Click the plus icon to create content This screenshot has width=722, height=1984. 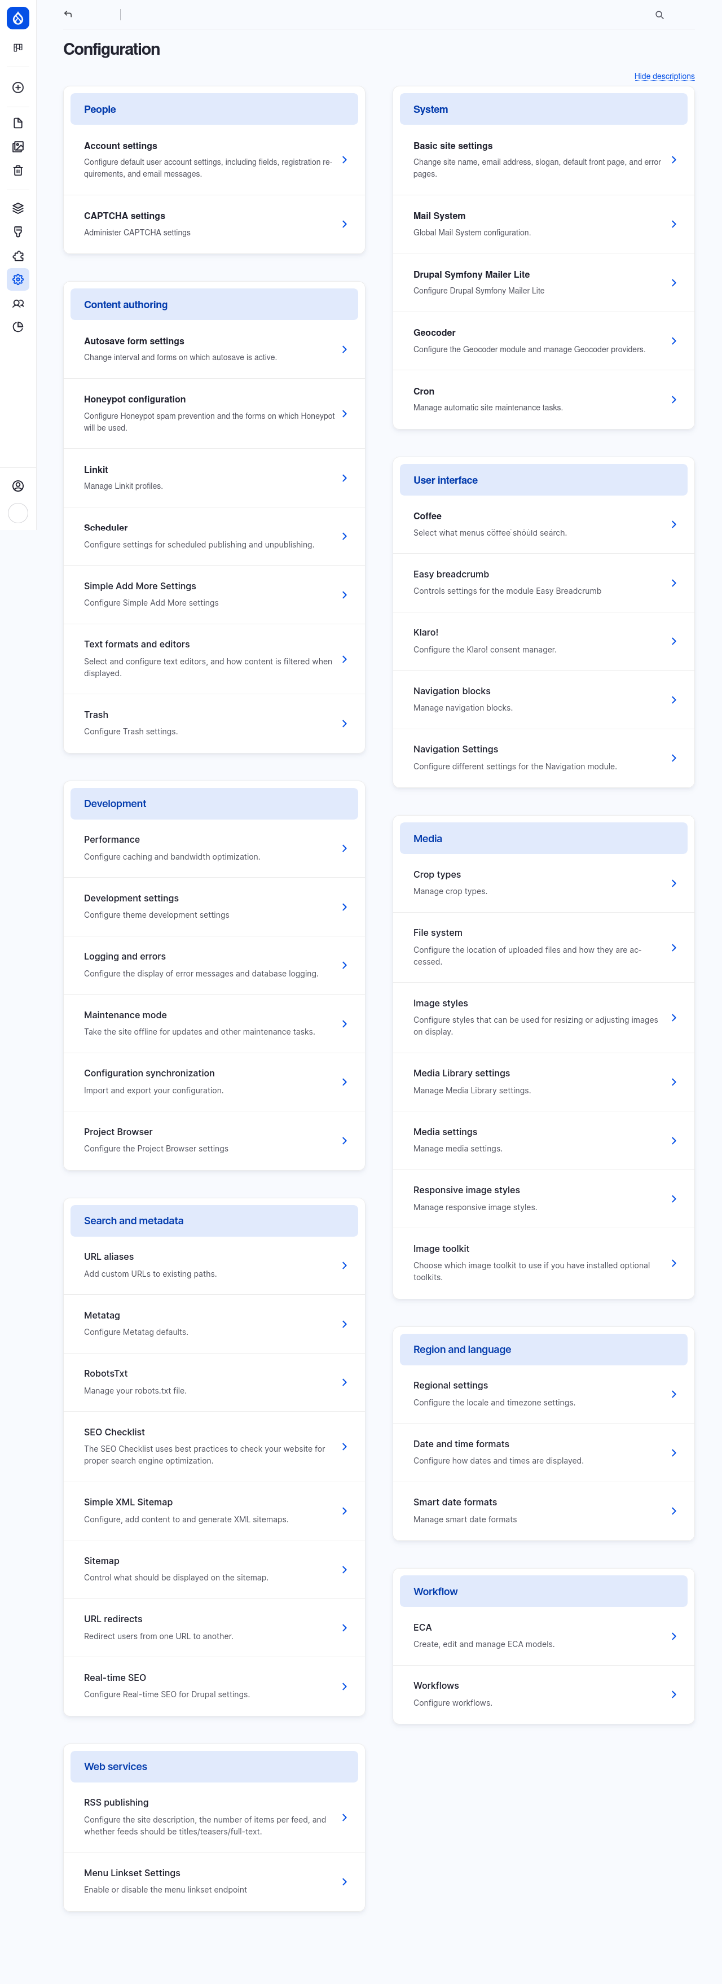tap(17, 87)
